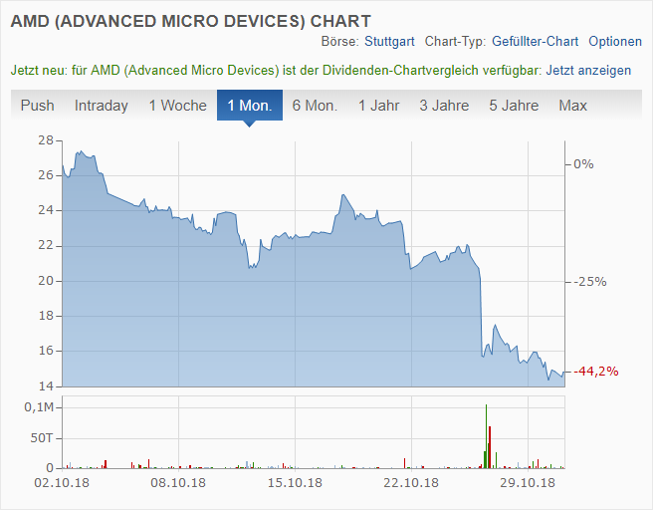Viewport: 655px width, 511px height.
Task: Click the Chart-Typ: label
Action: coord(455,42)
